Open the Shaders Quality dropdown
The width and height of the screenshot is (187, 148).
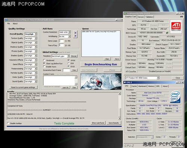click(x=36, y=56)
